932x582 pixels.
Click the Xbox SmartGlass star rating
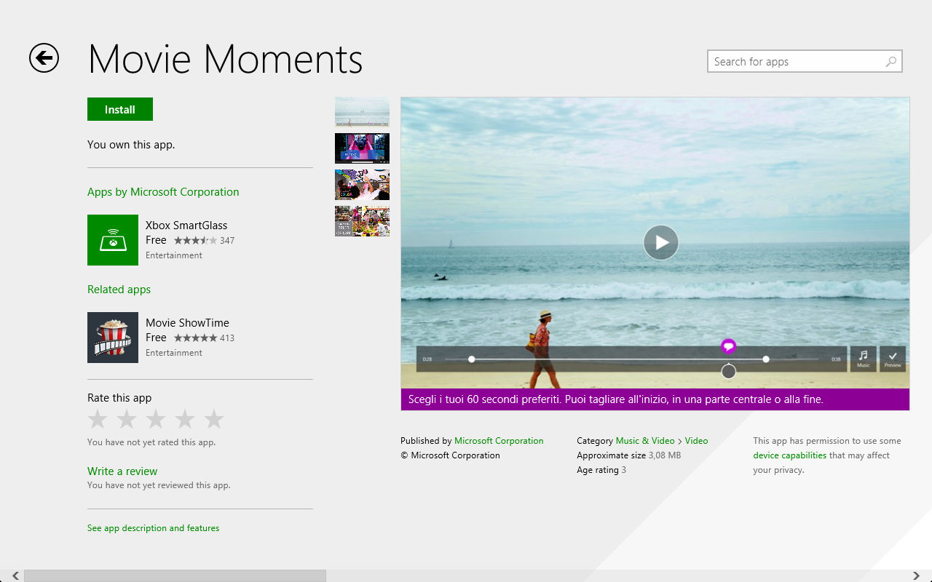[195, 240]
